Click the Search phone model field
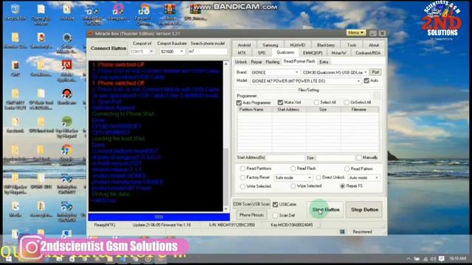 [208, 52]
